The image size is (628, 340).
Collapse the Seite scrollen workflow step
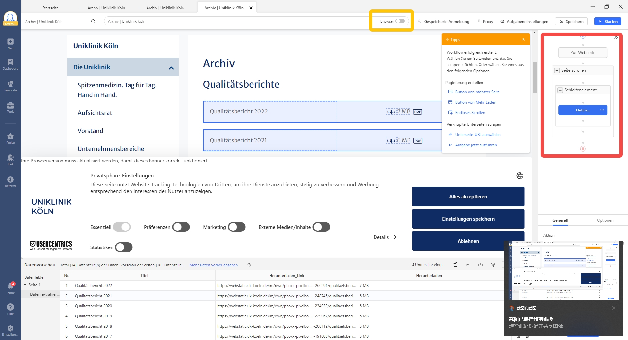(557, 70)
